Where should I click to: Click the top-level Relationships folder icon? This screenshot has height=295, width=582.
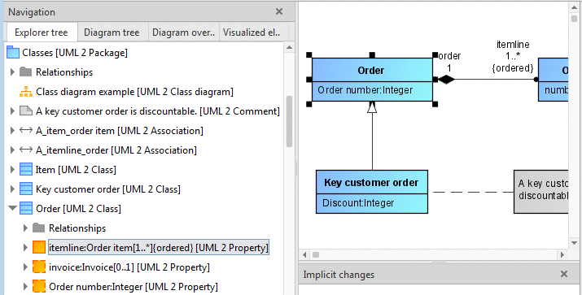tap(25, 72)
